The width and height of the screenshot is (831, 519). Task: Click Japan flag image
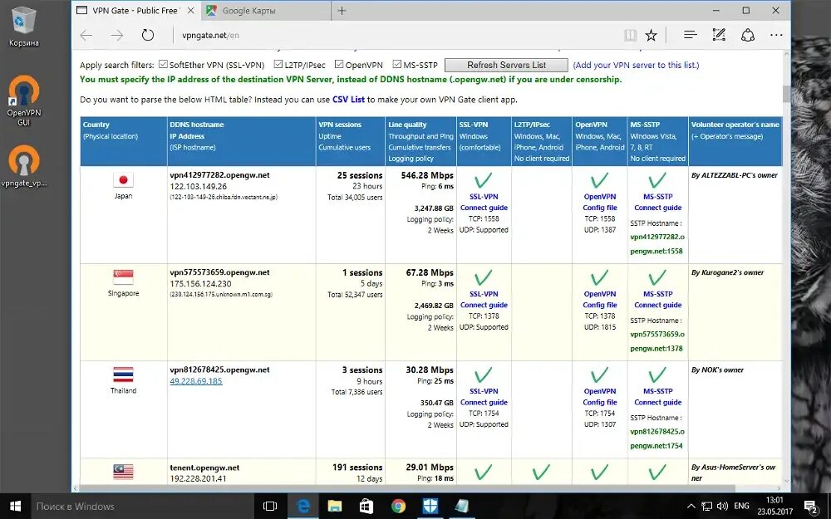(x=123, y=180)
